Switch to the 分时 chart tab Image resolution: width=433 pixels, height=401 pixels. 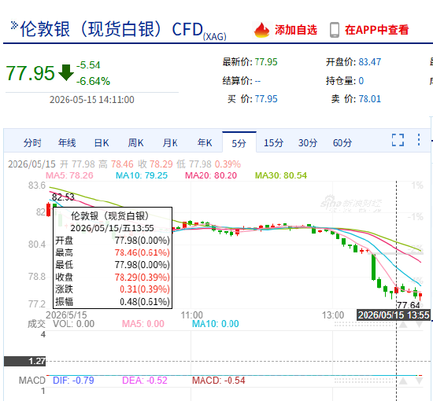(x=32, y=143)
